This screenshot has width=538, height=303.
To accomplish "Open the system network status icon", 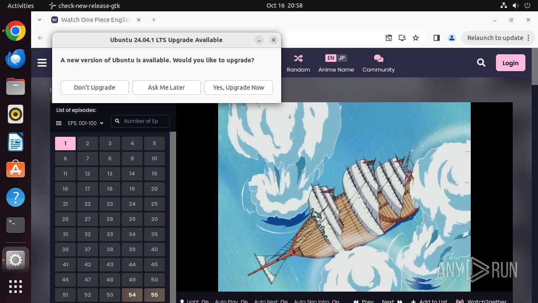I will click(504, 5).
